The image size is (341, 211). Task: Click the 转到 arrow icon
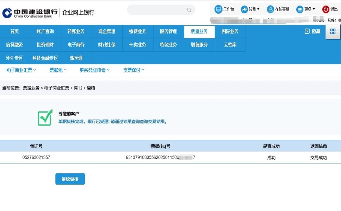(244, 9)
